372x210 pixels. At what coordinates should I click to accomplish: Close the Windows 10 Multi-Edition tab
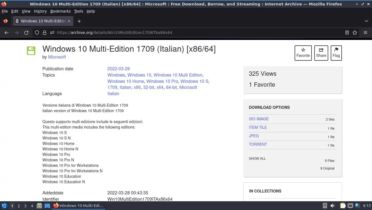pyautogui.click(x=69, y=21)
